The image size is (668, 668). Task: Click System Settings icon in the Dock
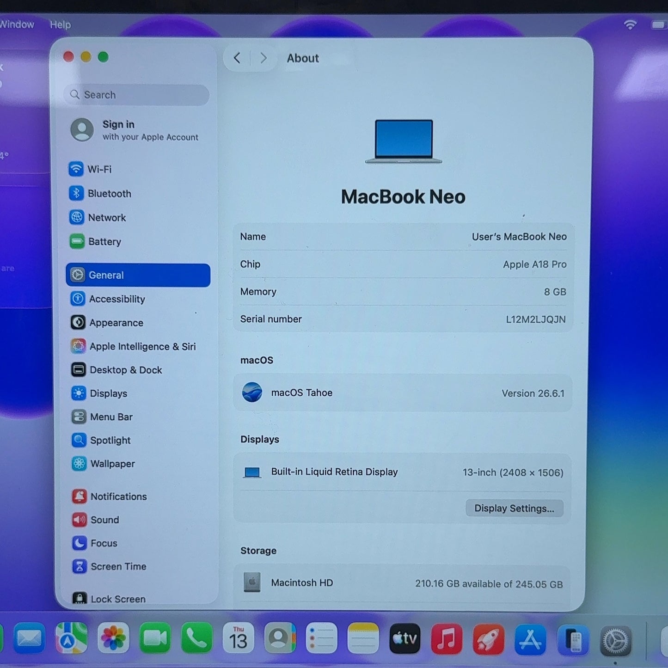point(615,641)
